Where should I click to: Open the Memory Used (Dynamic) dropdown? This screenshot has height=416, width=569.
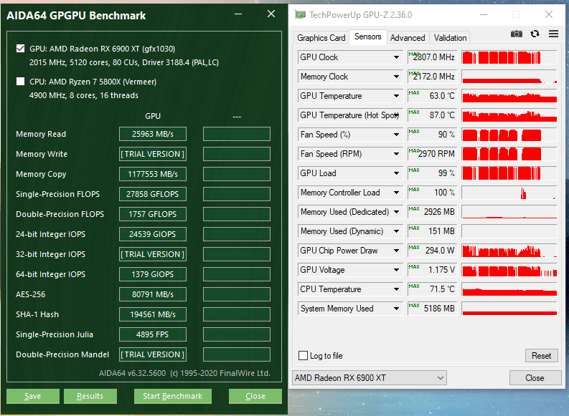point(396,231)
